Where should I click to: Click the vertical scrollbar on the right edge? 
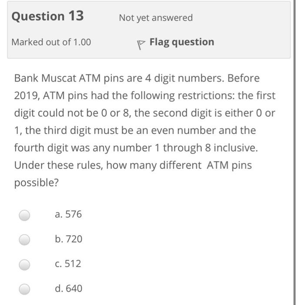point(295,152)
